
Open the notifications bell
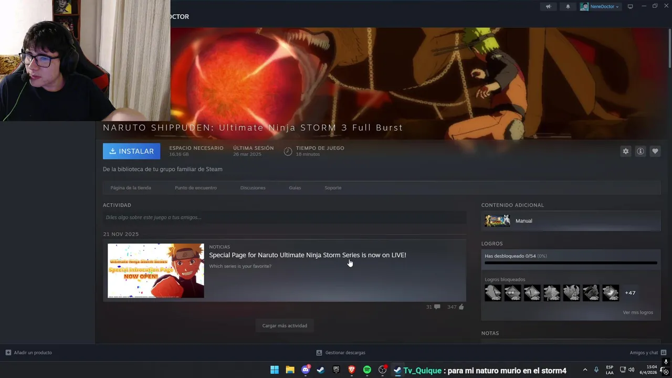point(568,6)
